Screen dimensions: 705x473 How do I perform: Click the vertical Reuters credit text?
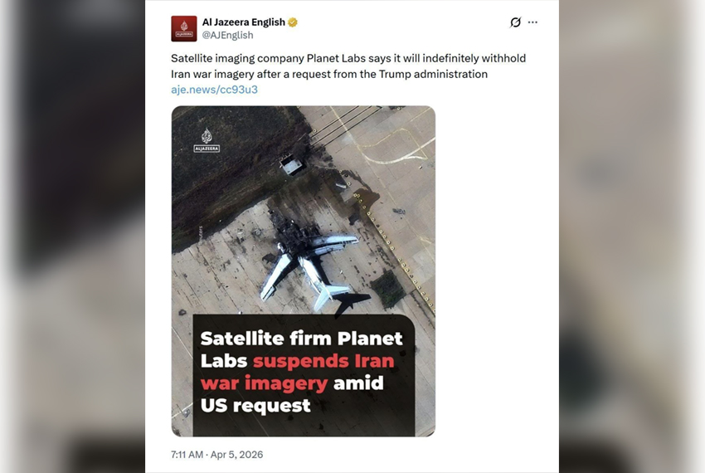click(x=200, y=235)
